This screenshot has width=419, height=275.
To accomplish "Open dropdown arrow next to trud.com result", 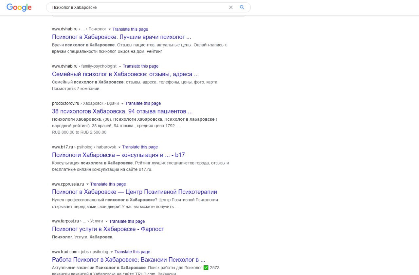I will coord(112,252).
